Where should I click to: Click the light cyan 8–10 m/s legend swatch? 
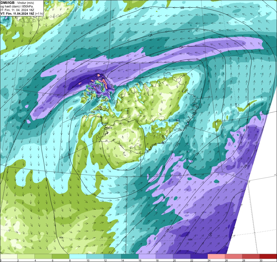coord(78,256)
